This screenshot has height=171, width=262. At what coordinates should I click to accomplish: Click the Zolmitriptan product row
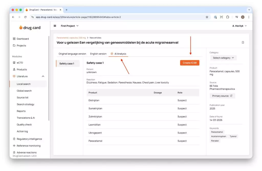point(143,116)
